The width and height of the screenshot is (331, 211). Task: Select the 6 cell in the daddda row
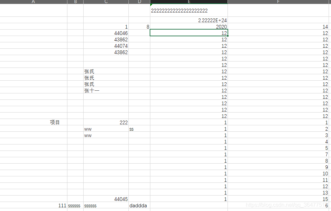coord(278,205)
